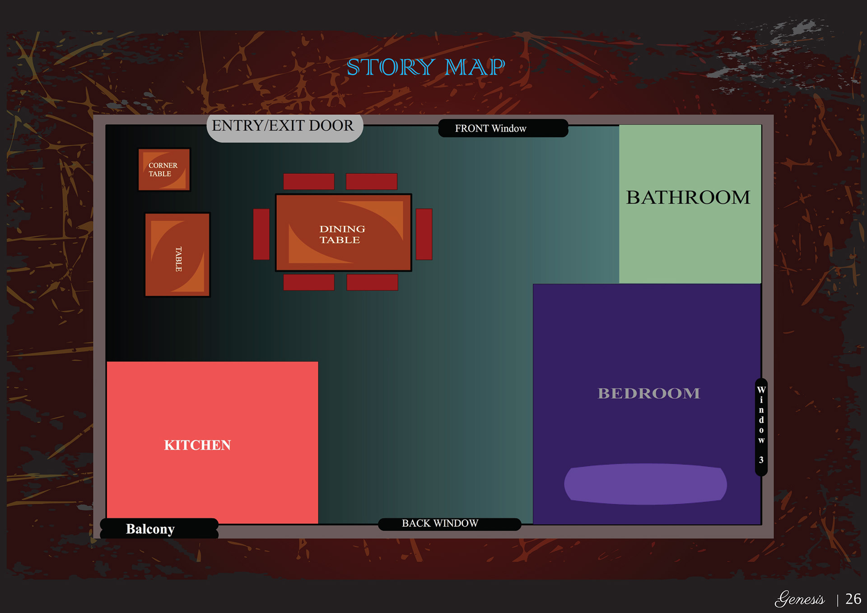Click the right-side dining chair
Image resolution: width=867 pixels, height=613 pixels.
[x=424, y=234]
